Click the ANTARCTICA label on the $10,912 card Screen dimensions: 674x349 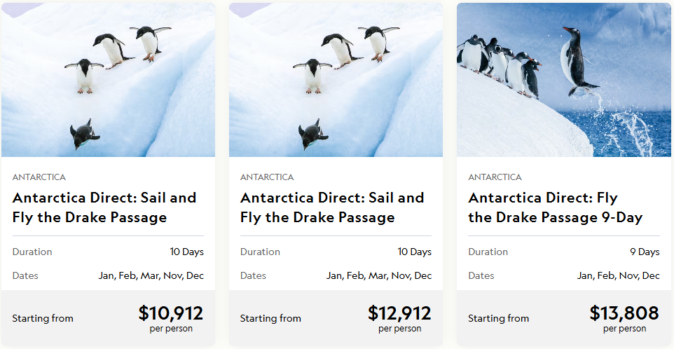pyautogui.click(x=39, y=177)
